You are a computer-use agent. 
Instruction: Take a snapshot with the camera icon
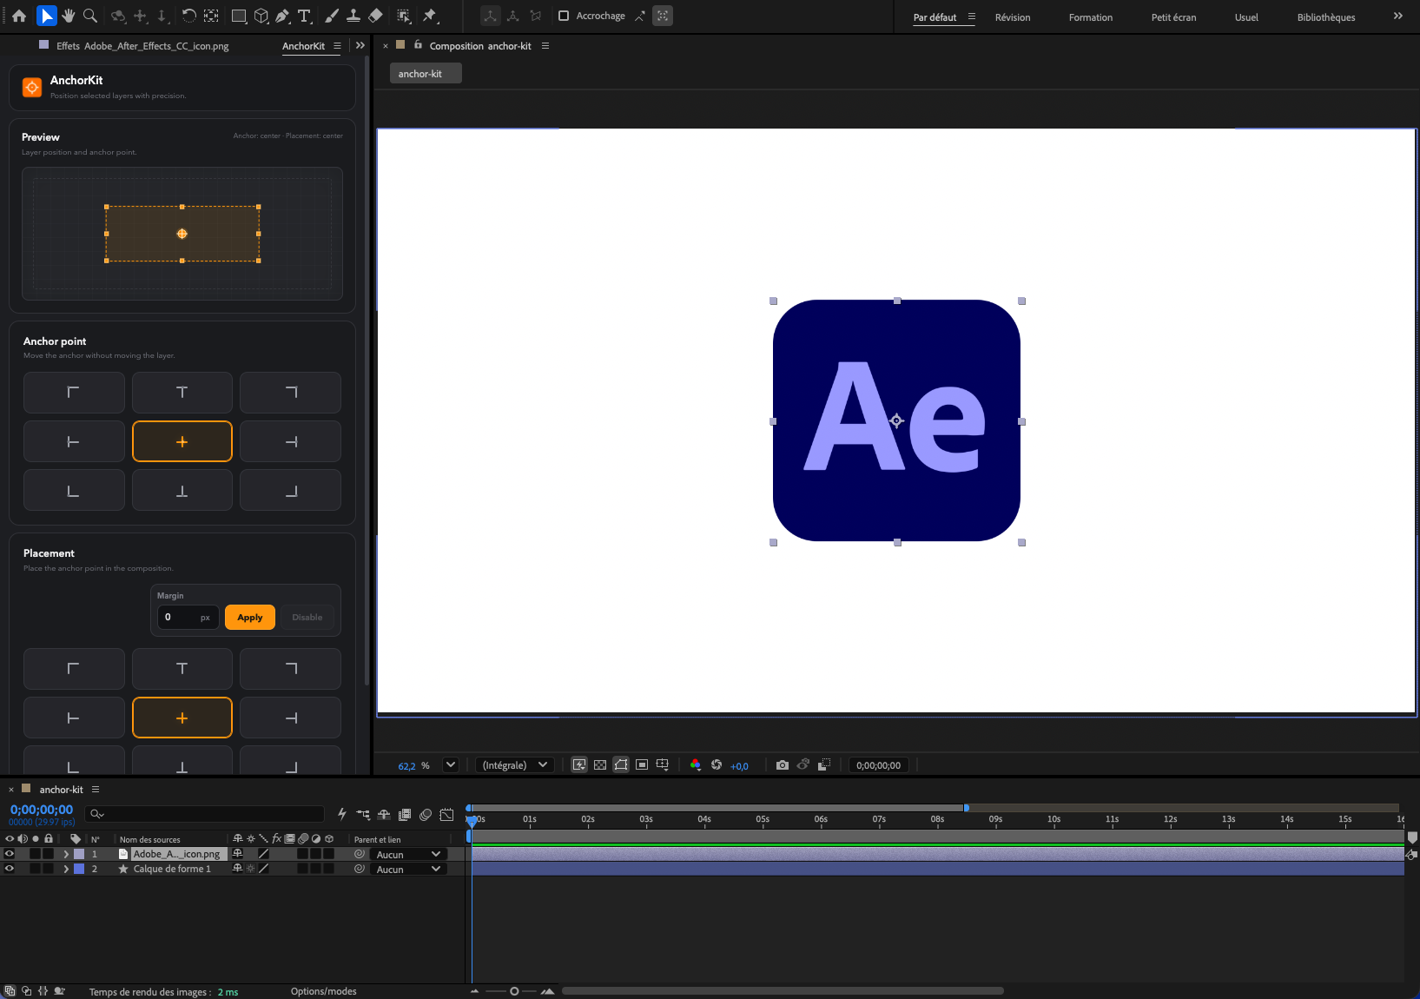pyautogui.click(x=783, y=765)
